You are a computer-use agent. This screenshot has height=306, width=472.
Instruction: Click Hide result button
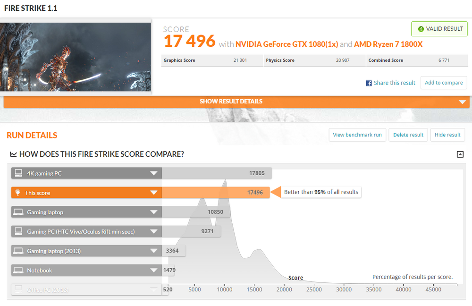click(x=447, y=135)
